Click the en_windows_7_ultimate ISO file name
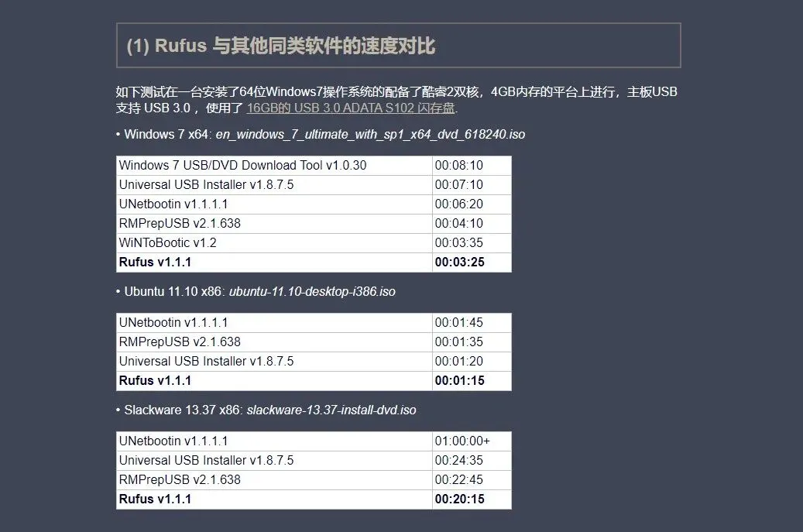This screenshot has width=803, height=532. pyautogui.click(x=370, y=135)
